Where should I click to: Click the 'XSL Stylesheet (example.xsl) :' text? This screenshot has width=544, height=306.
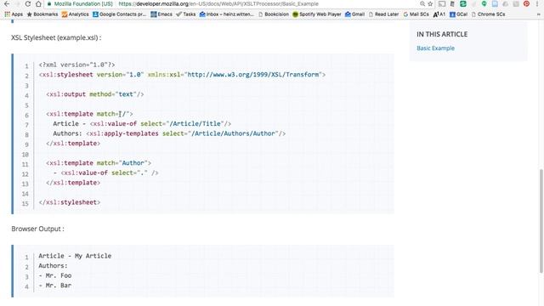coord(56,37)
